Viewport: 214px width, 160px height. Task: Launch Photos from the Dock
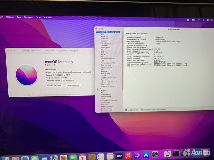pyautogui.click(x=64, y=158)
